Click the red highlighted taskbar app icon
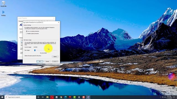Viewport: 177px width, 99px height. [x=52, y=97]
